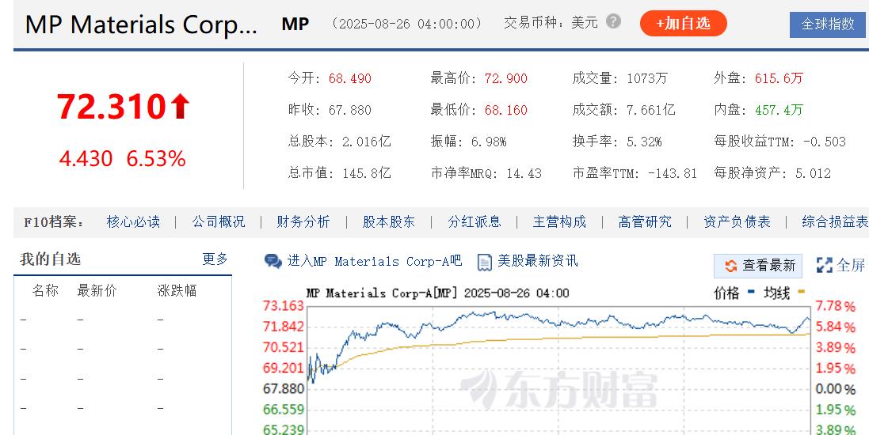Click 成交额 value 7.661亿
869x435 pixels.
pos(650,110)
